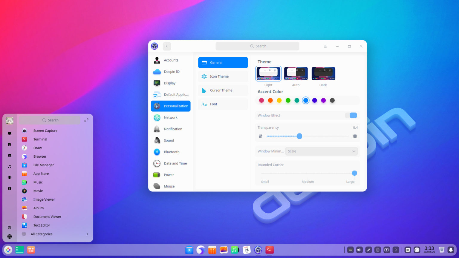Open the General tab in Personalization
The width and height of the screenshot is (459, 258).
pos(223,62)
